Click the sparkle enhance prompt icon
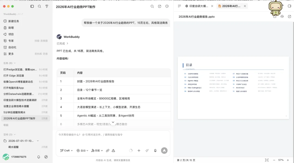The image size is (294, 163). pos(147,151)
